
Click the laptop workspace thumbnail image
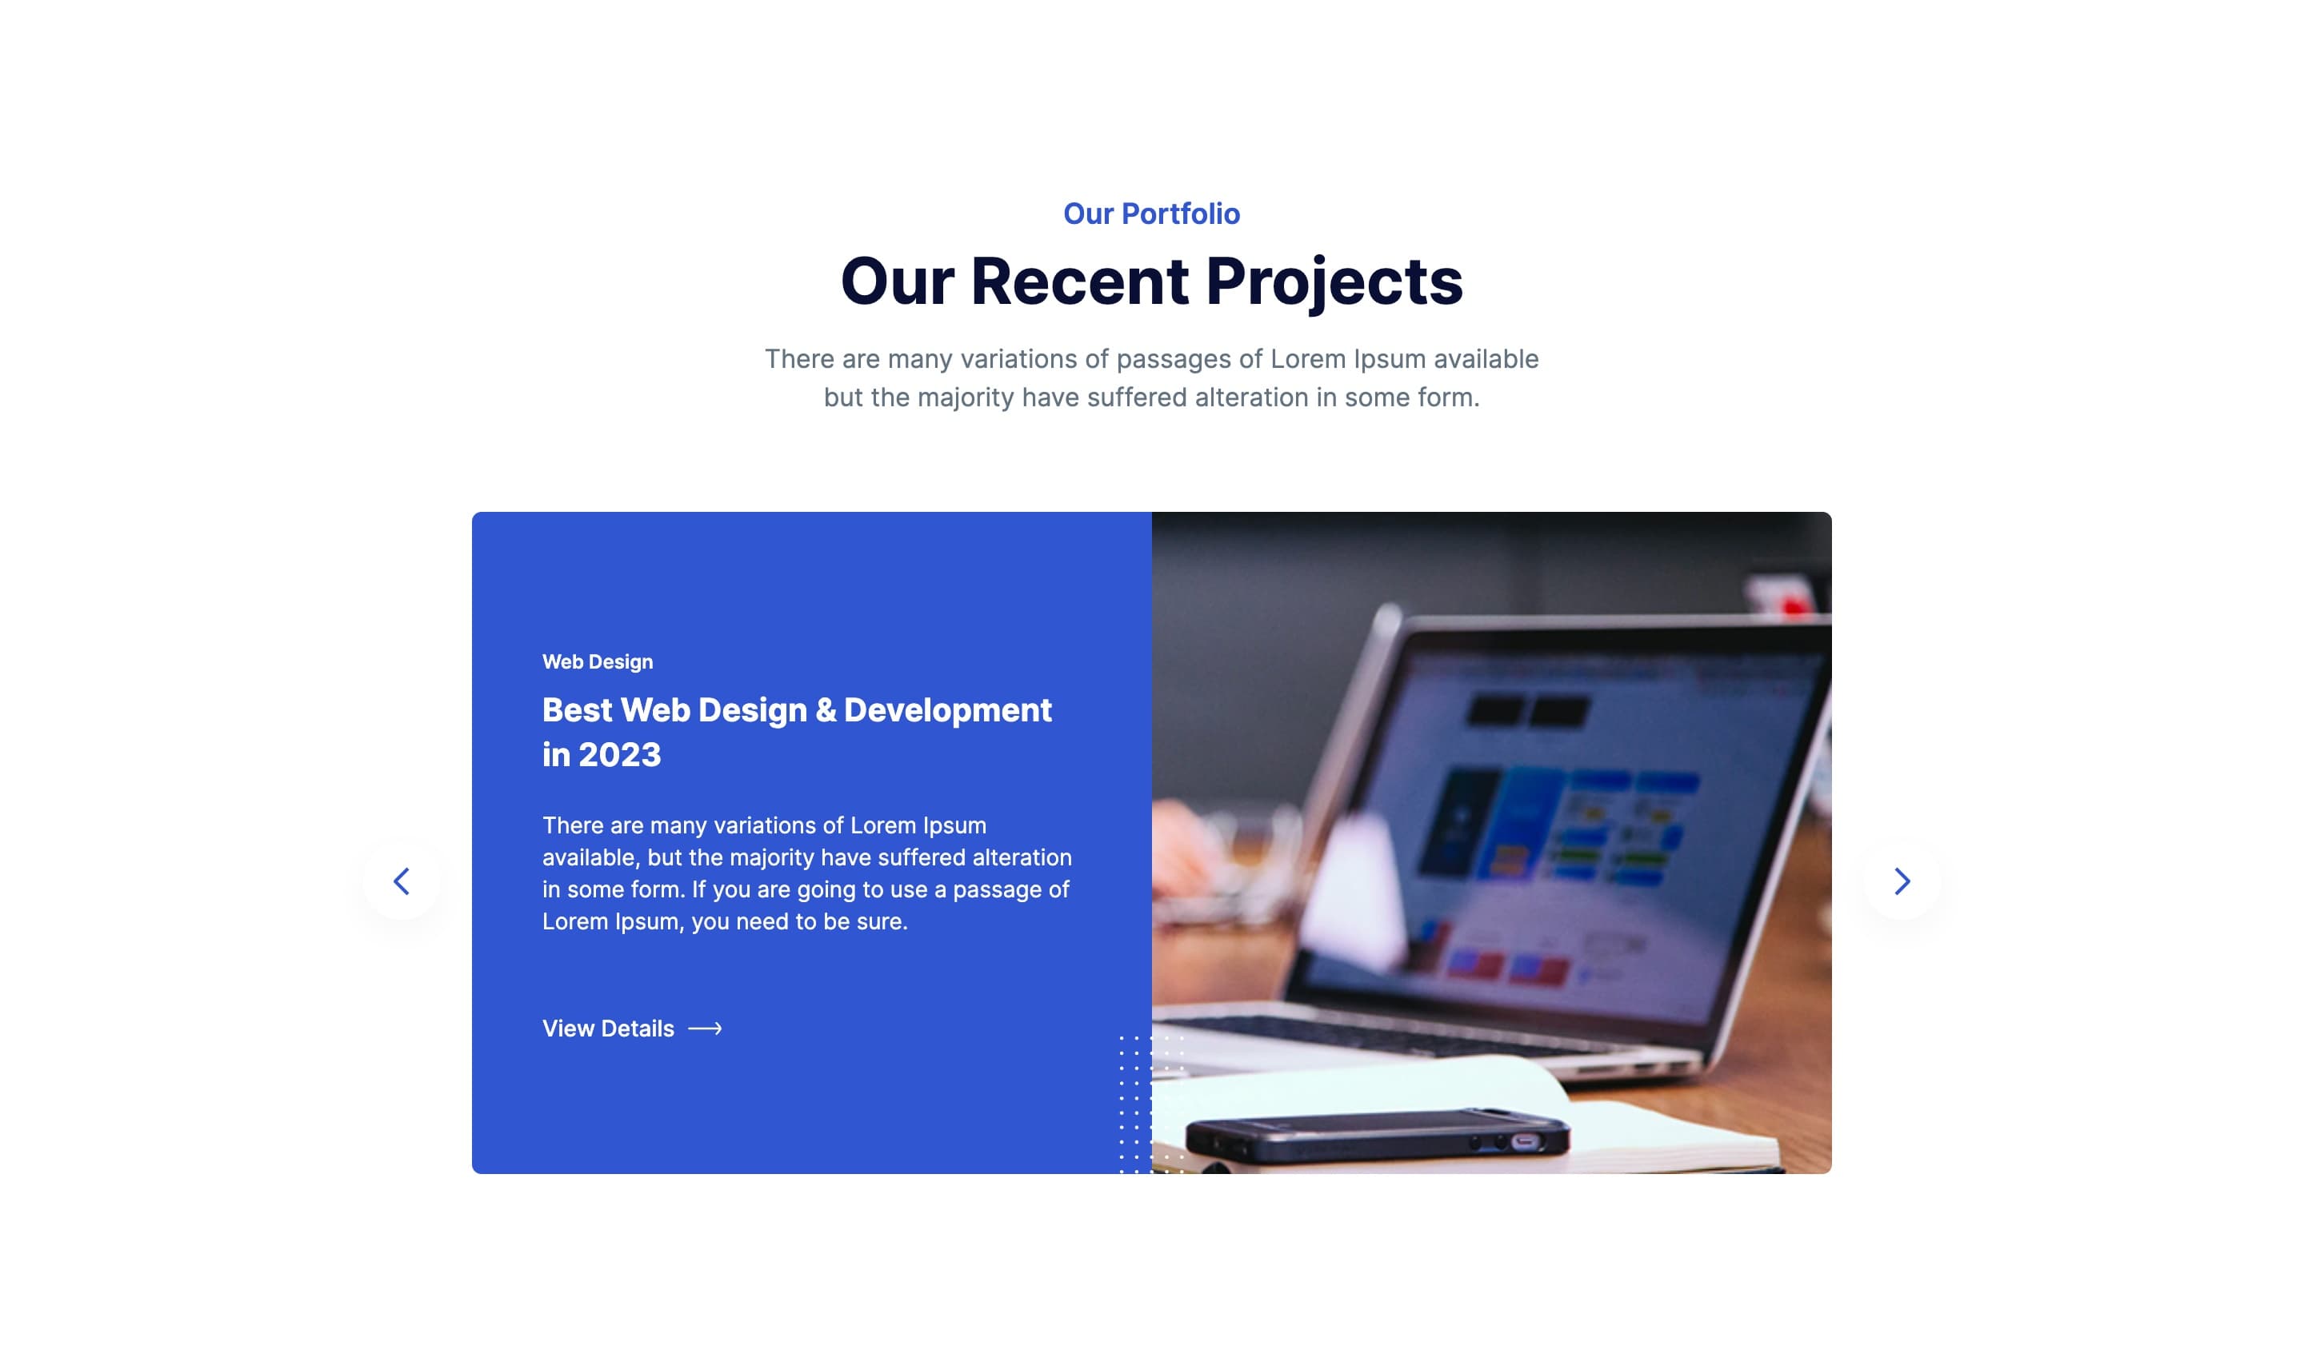pyautogui.click(x=1491, y=842)
